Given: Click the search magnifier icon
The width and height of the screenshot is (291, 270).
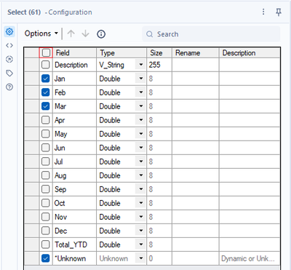Looking at the screenshot, I should 150,34.
